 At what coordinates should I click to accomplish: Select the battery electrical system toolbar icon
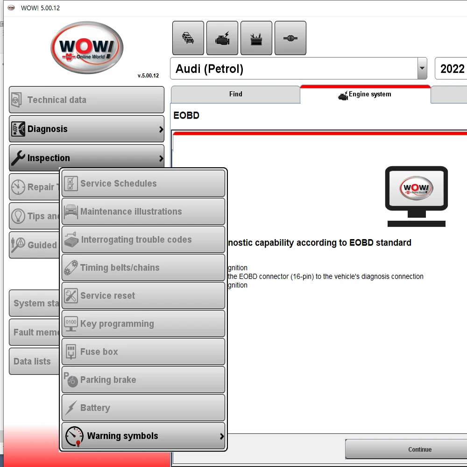(x=256, y=38)
